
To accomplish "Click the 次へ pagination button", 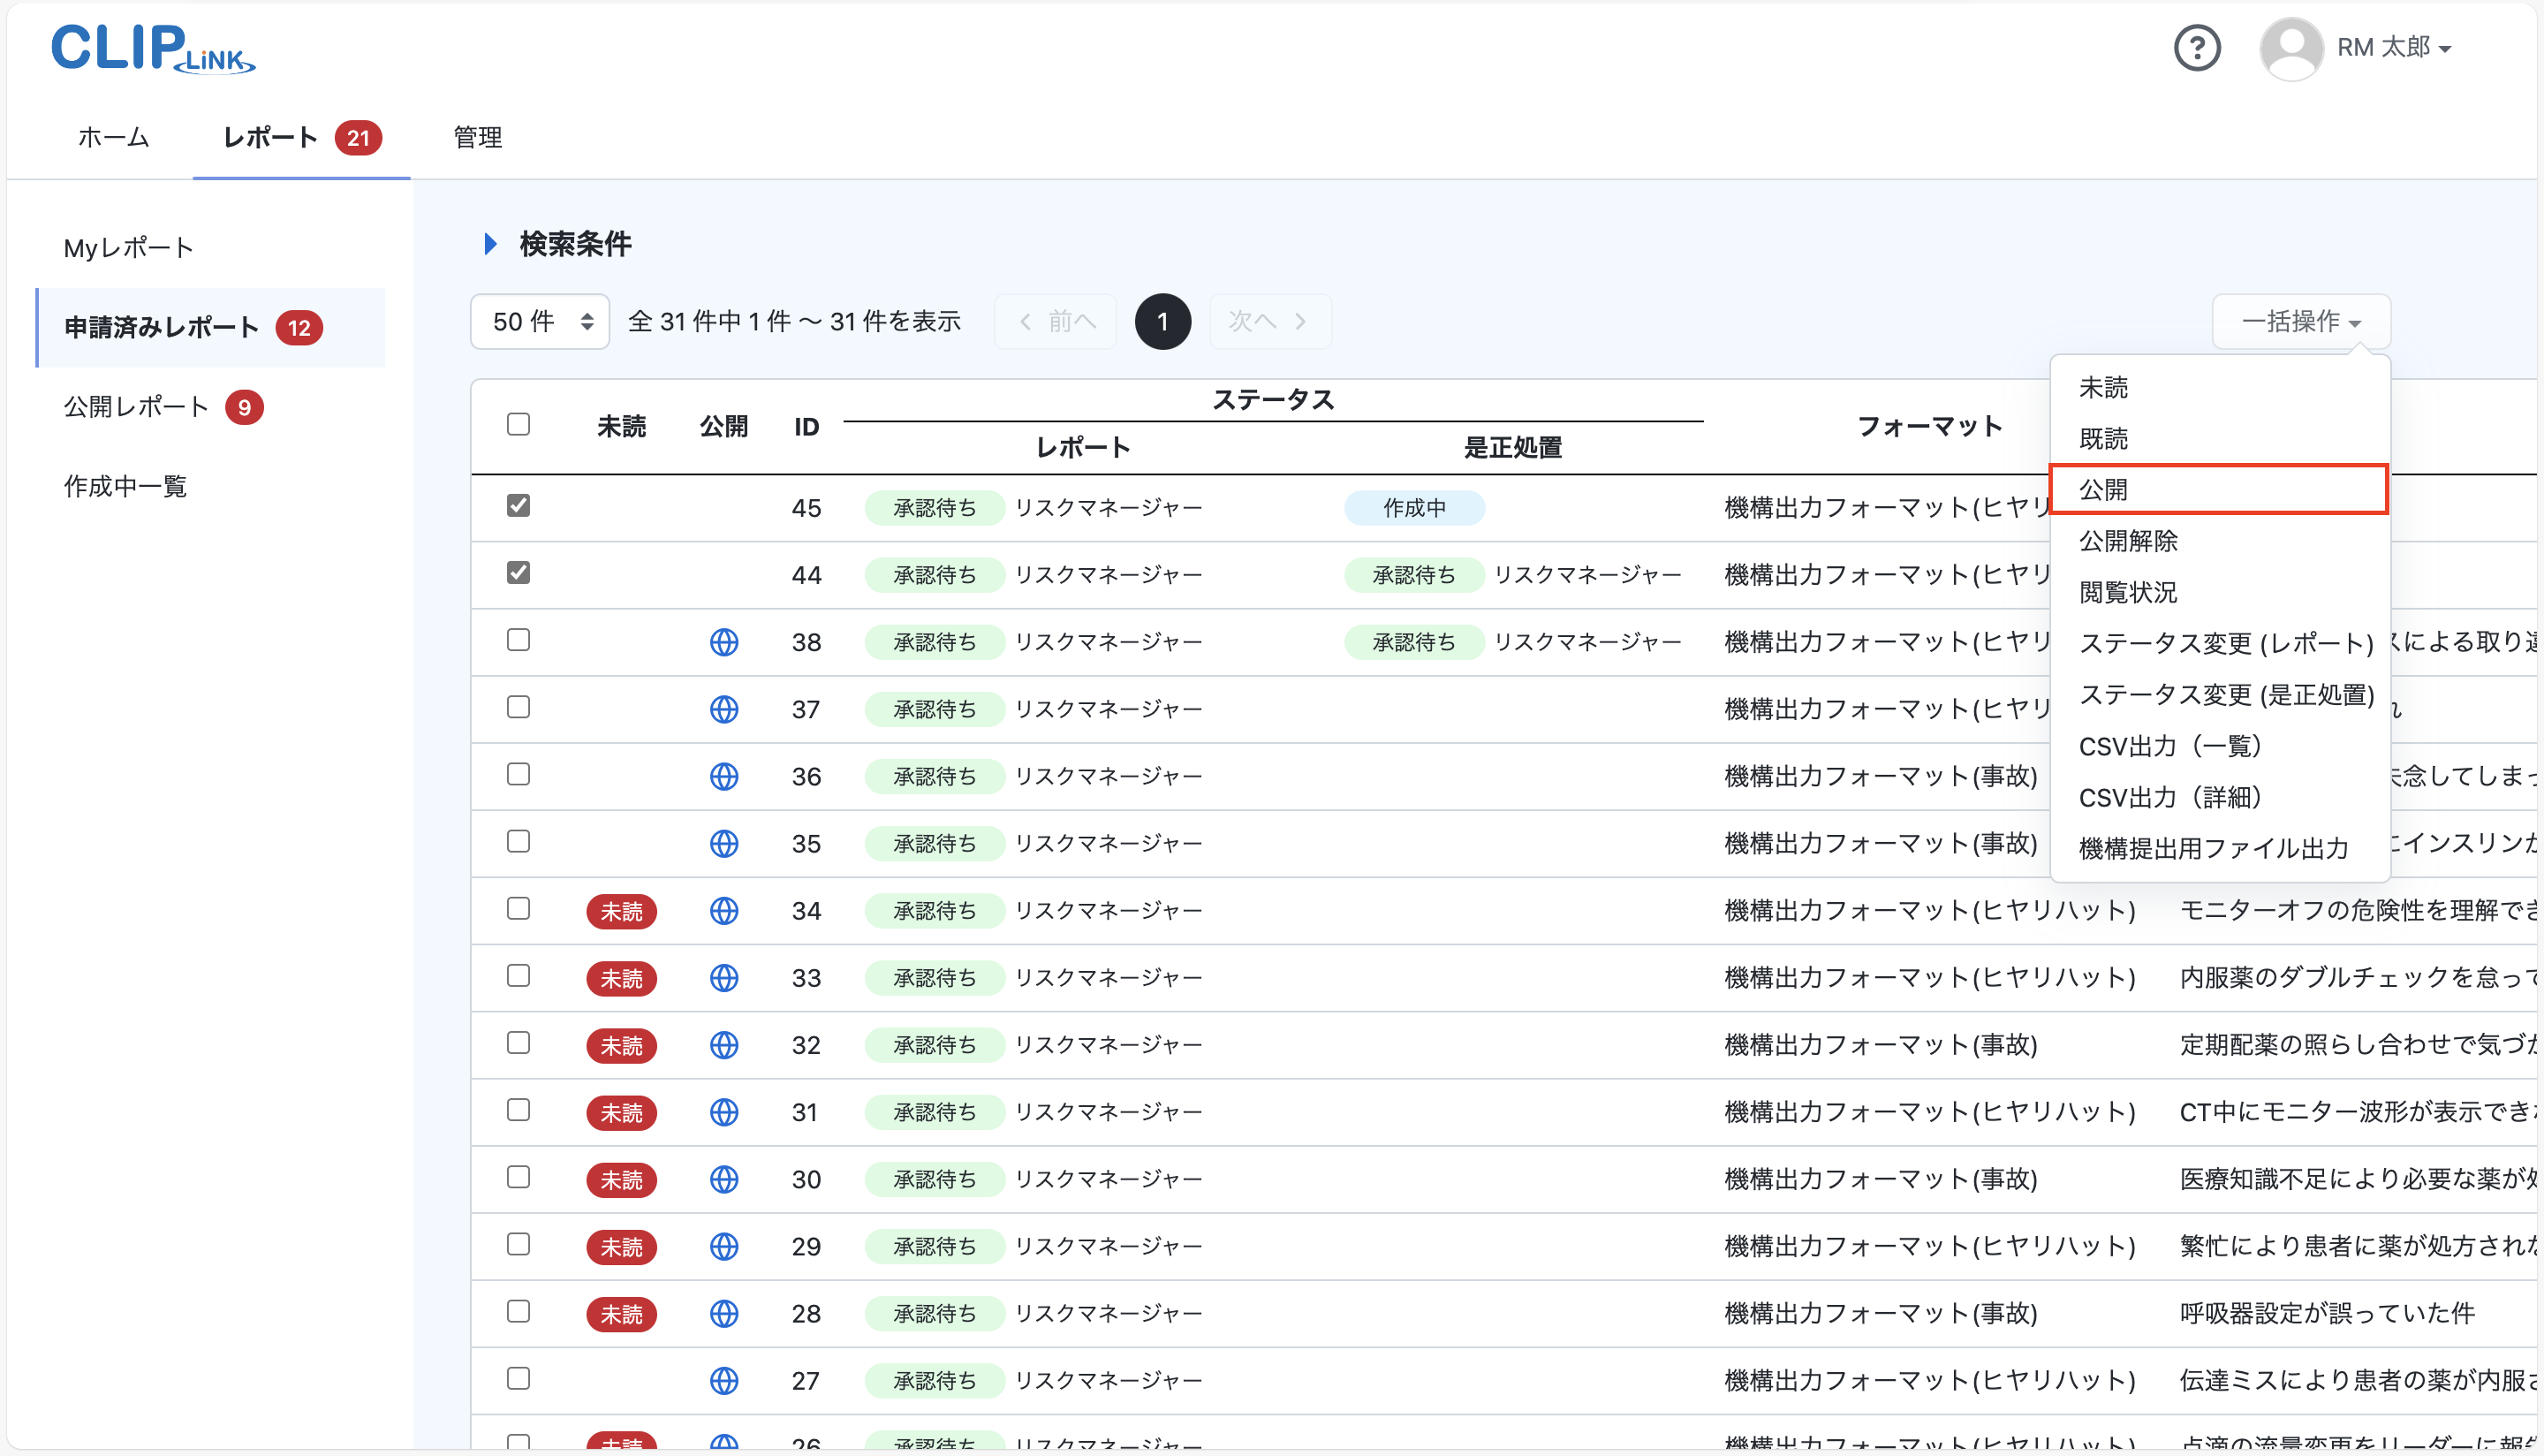I will point(1268,321).
